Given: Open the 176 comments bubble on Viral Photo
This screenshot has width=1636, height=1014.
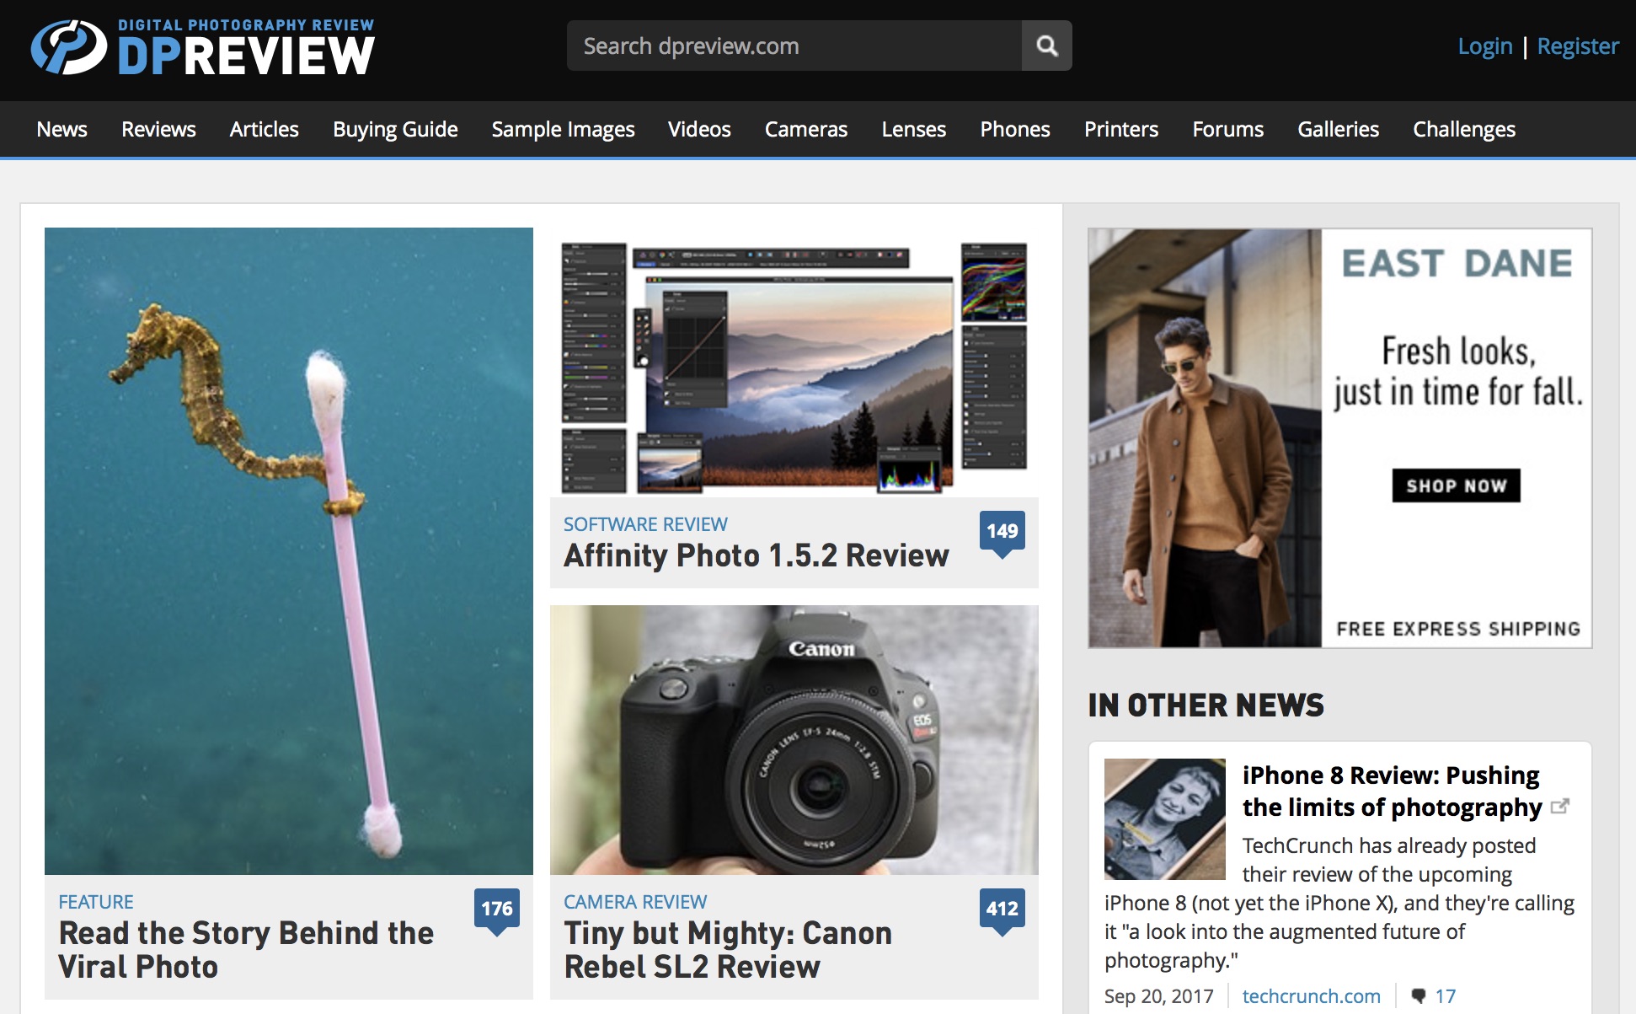Looking at the screenshot, I should [x=496, y=909].
